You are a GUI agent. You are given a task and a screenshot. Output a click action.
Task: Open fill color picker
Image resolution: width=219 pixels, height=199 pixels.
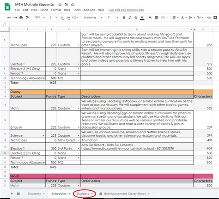150,18
